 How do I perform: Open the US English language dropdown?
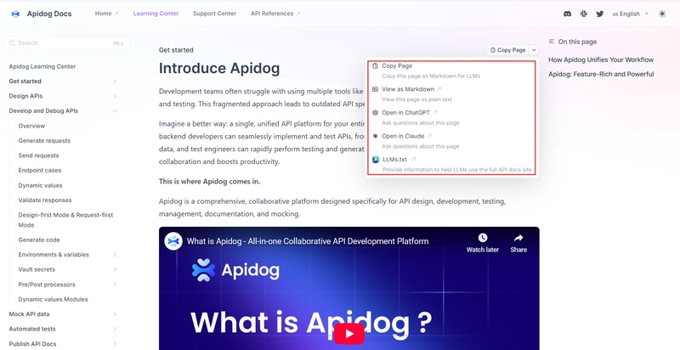click(x=630, y=14)
